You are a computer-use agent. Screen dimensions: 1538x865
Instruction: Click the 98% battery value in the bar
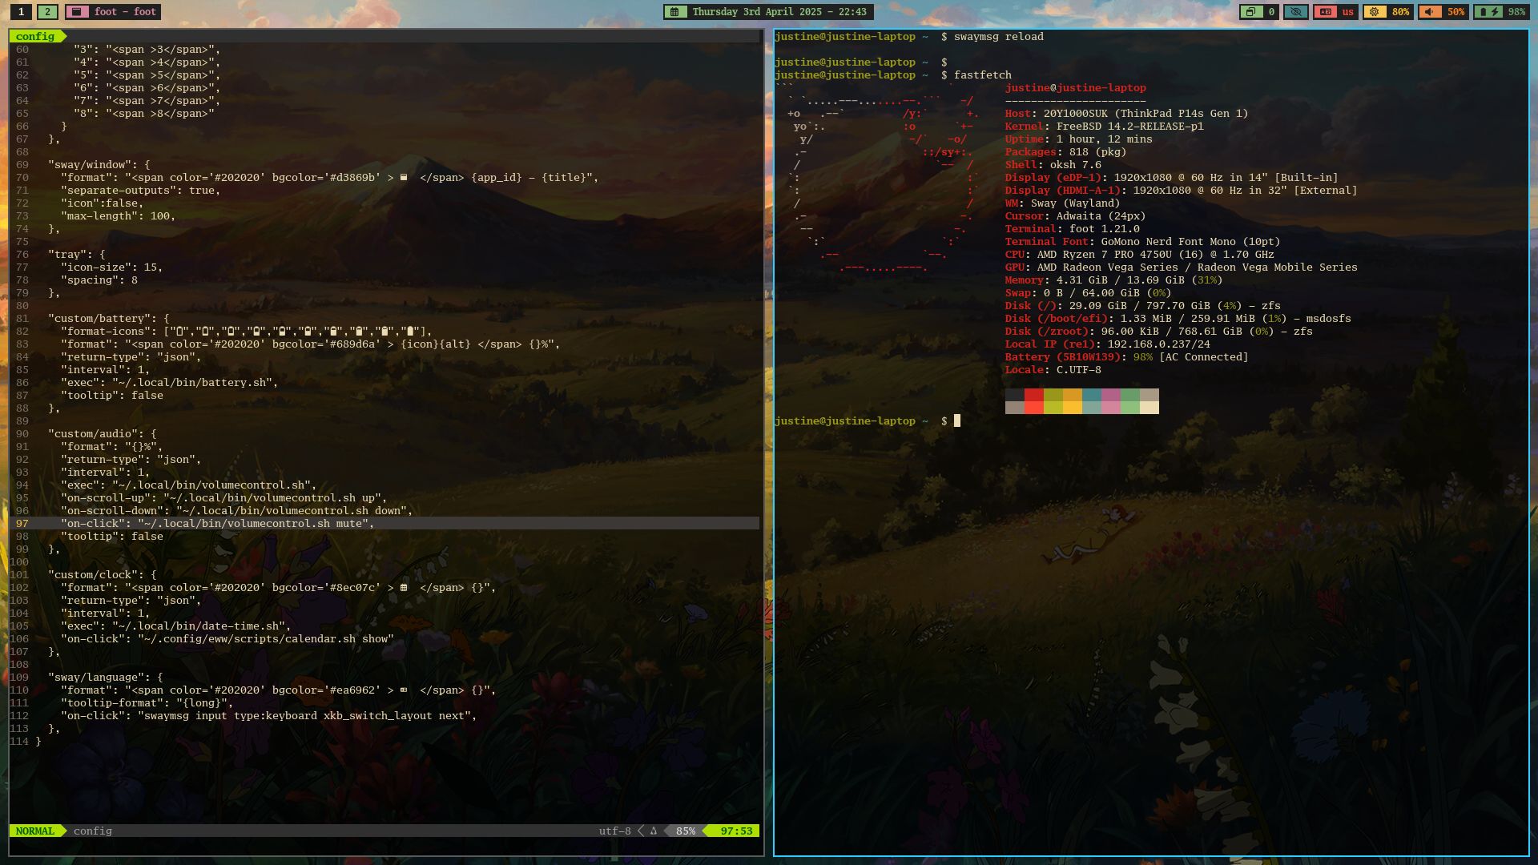point(1516,12)
